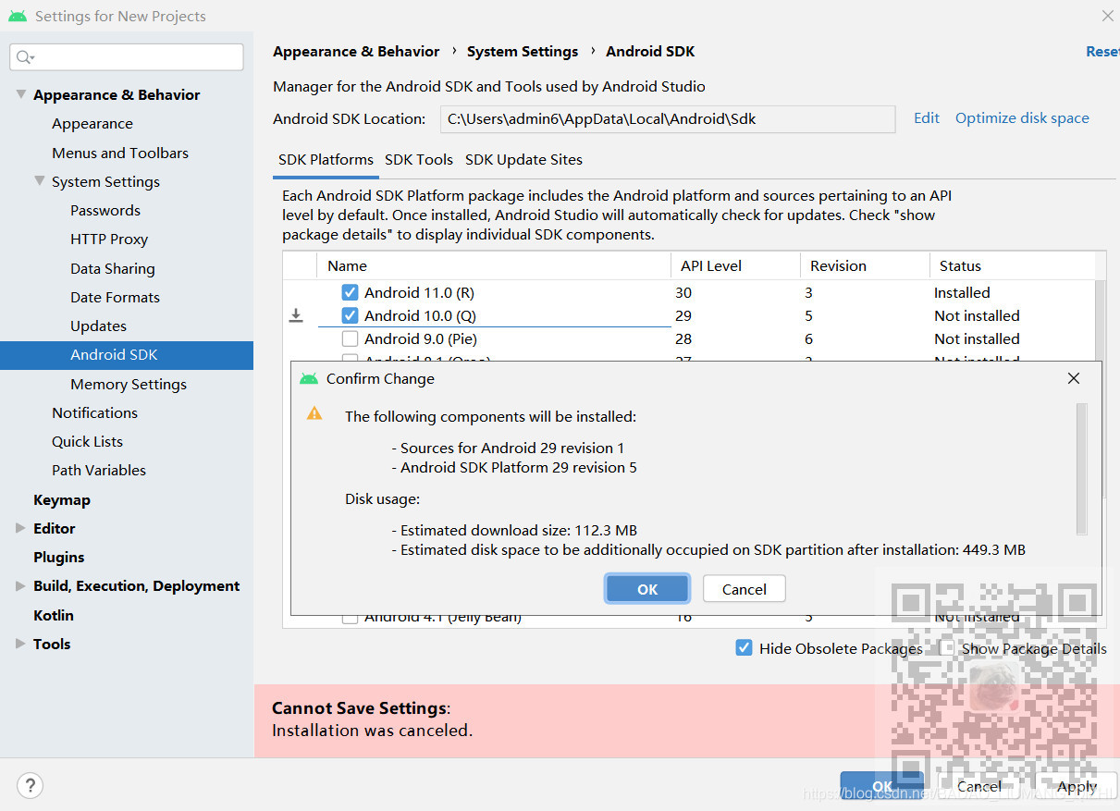
Task: Open the Keymap settings page
Action: (x=62, y=499)
